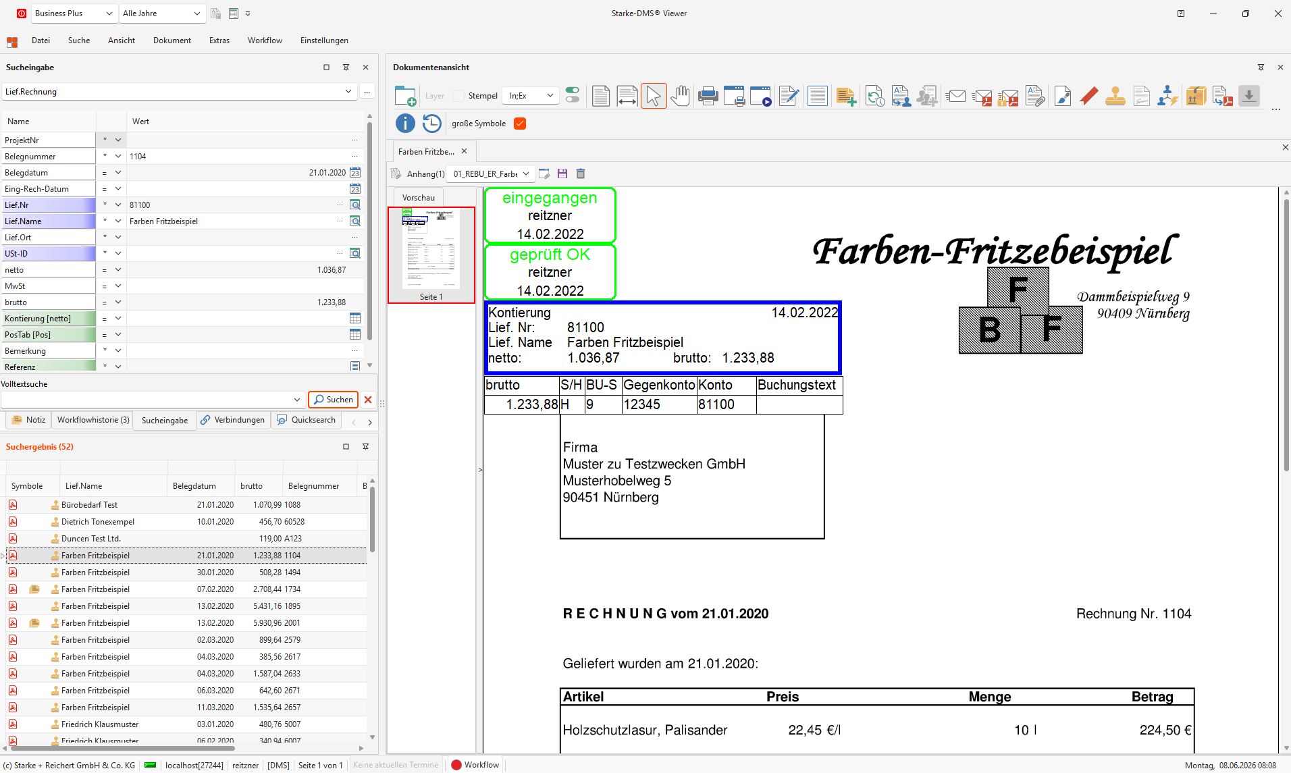
Task: Open the Alle Jahre year dropdown
Action: 162,14
